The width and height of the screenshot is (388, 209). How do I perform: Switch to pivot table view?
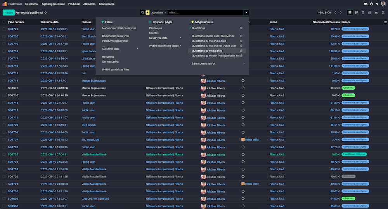click(x=369, y=12)
